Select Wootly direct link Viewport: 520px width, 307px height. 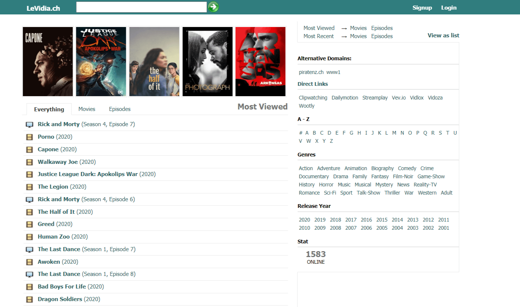[307, 106]
